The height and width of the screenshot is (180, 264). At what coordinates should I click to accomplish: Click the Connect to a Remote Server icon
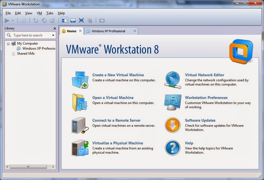[x=80, y=125]
